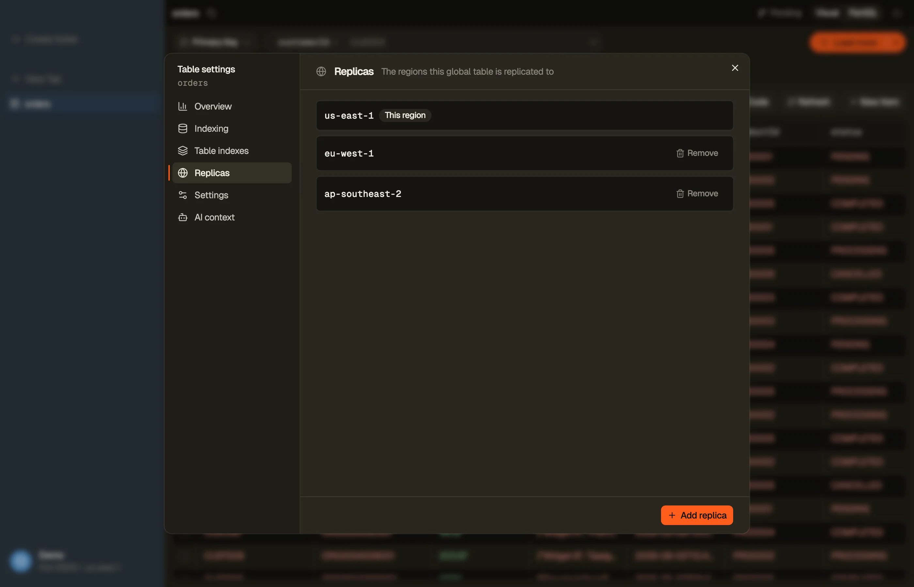Image resolution: width=914 pixels, height=587 pixels.
Task: Click the us-east-1 region name
Action: (349, 115)
